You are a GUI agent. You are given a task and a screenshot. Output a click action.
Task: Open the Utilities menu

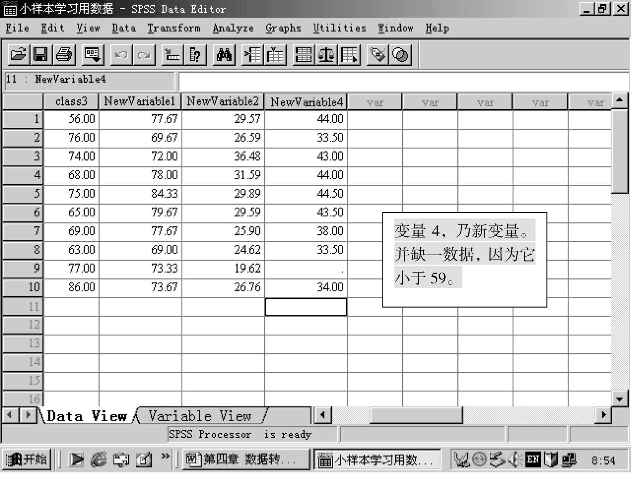pyautogui.click(x=339, y=28)
